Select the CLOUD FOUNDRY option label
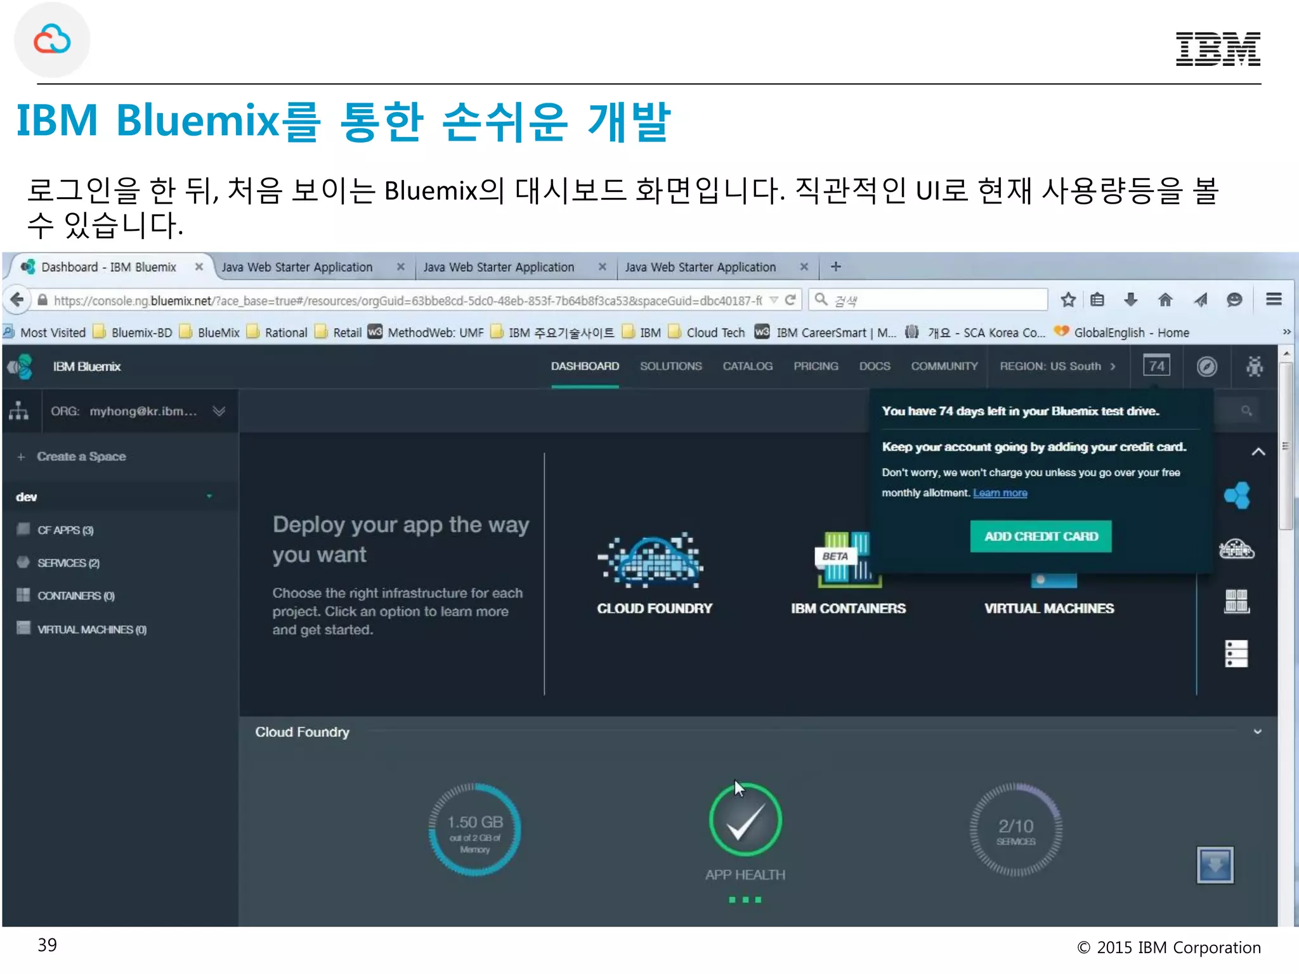The width and height of the screenshot is (1299, 974). [655, 608]
